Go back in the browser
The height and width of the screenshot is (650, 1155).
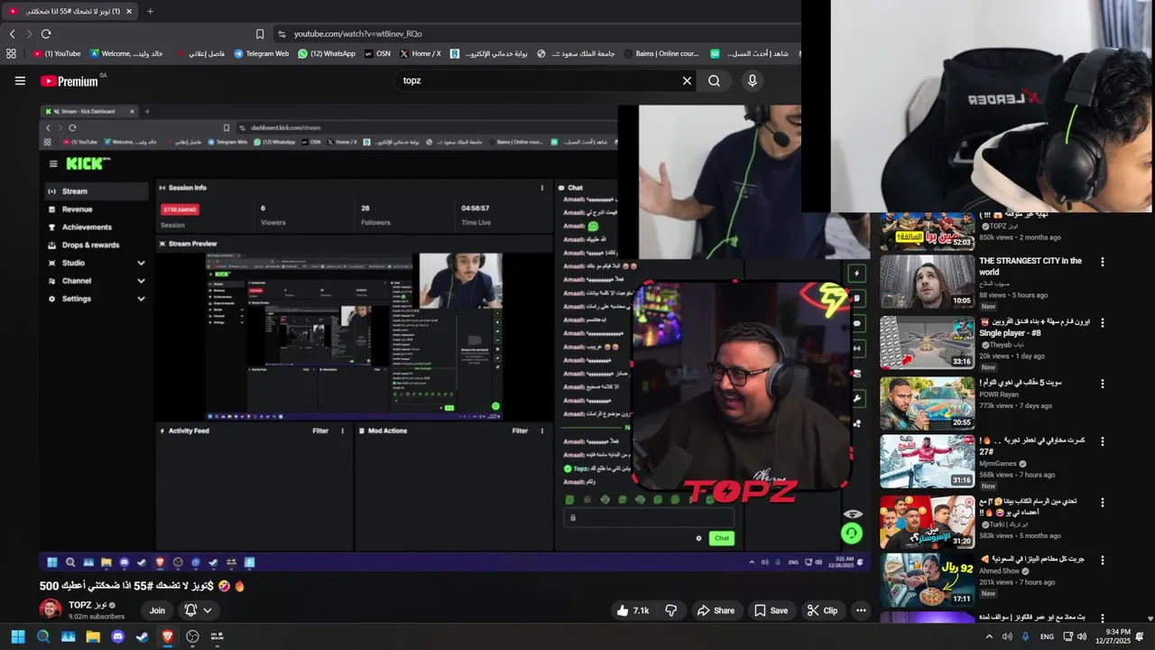click(13, 33)
